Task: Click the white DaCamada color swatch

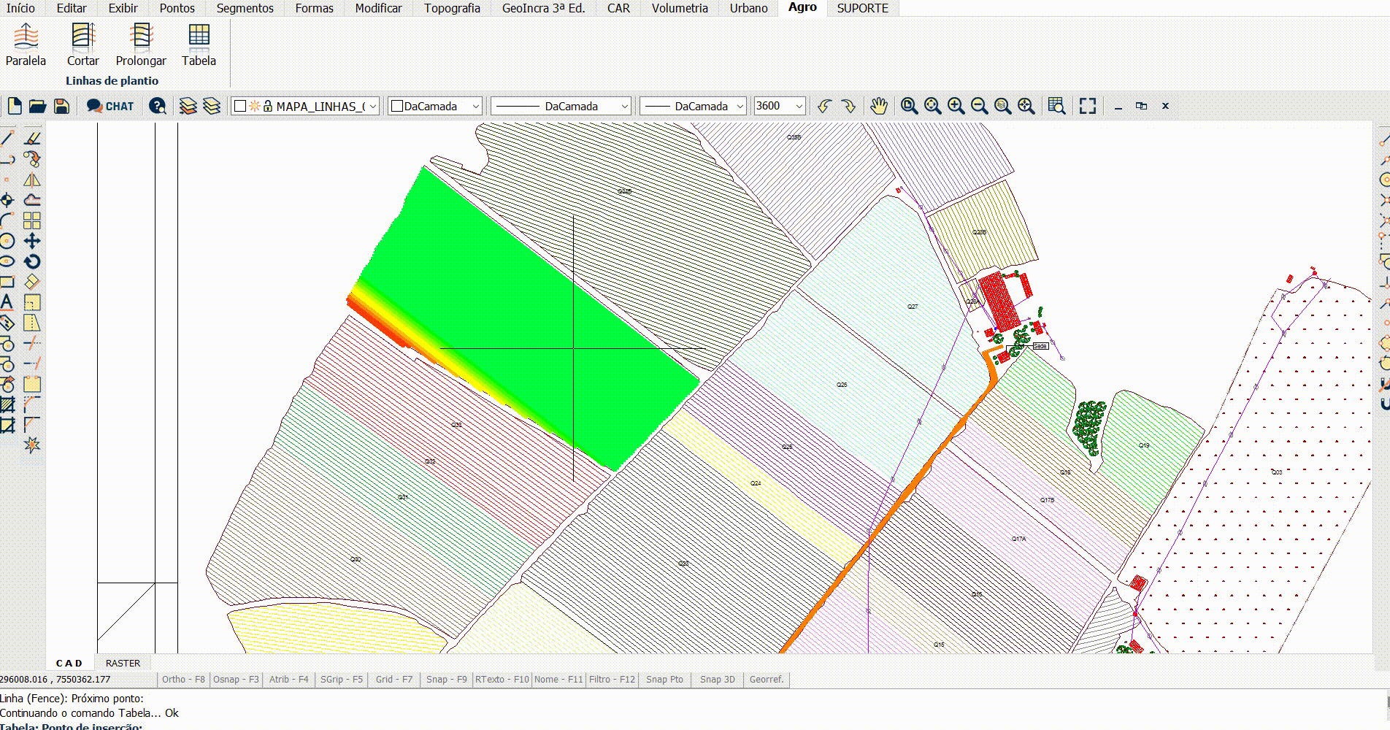Action: [397, 107]
